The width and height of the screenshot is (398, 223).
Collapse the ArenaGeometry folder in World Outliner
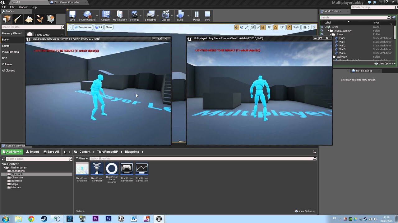329,31
